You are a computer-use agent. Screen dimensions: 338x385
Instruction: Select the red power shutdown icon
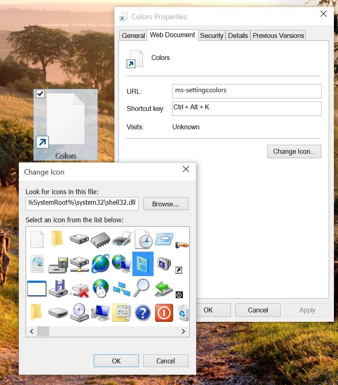point(163,313)
